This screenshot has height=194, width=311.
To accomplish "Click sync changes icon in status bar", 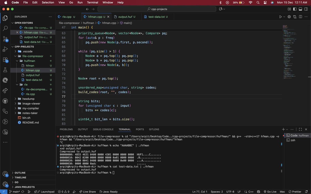I will coord(23,192).
